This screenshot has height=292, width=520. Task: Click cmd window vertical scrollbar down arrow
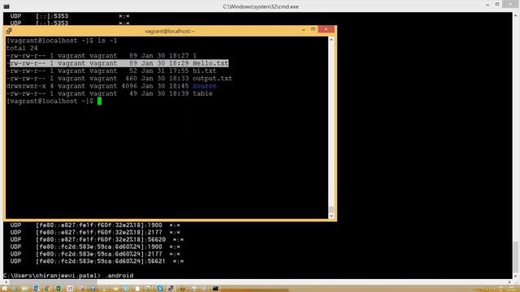click(x=516, y=276)
